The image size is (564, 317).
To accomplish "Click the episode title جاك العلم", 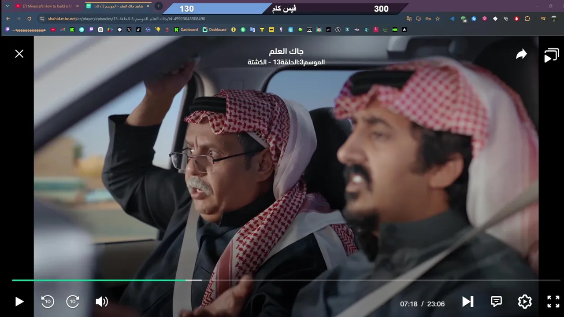I will (286, 52).
